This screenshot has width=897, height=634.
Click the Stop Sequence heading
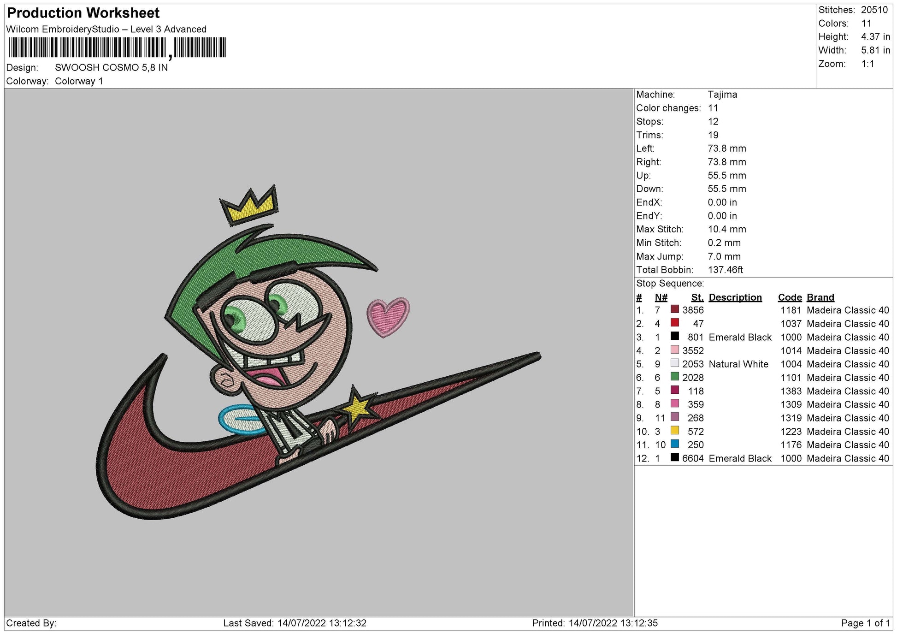pos(670,284)
